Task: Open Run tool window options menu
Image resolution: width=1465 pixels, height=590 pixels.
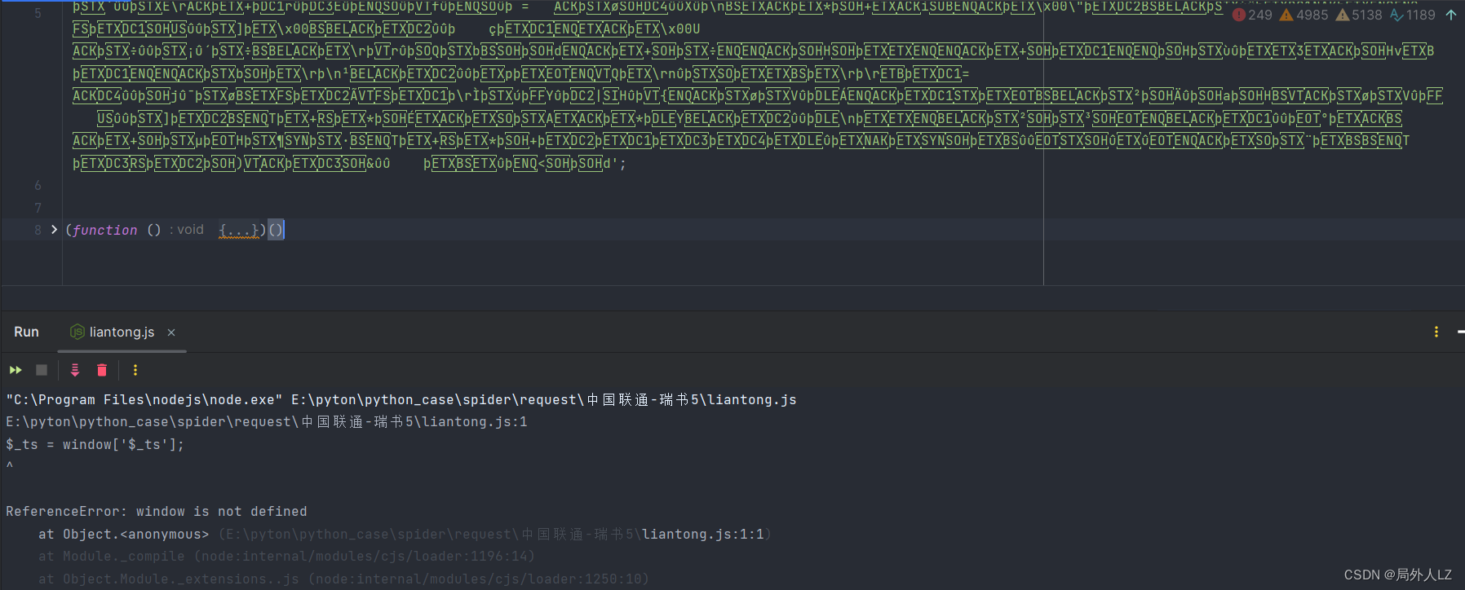Action: click(1436, 332)
